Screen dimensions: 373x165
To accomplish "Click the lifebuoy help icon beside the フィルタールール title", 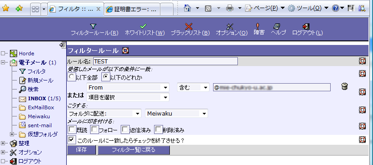I will coord(125,50).
